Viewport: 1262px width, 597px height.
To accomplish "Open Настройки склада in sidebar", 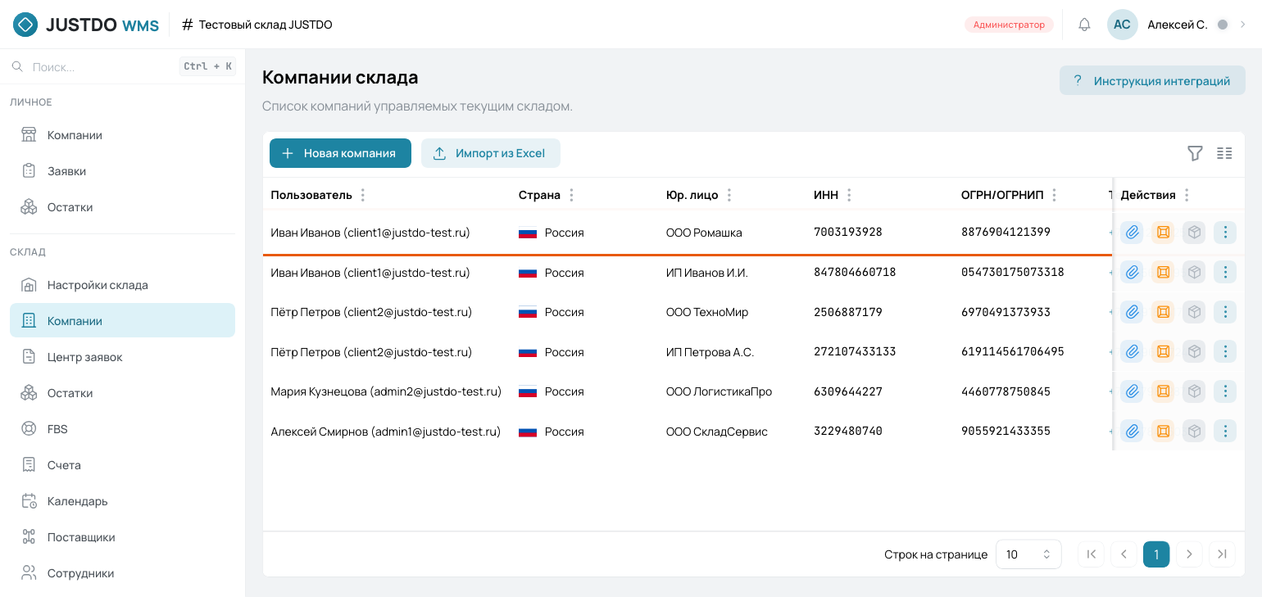I will (122, 285).
